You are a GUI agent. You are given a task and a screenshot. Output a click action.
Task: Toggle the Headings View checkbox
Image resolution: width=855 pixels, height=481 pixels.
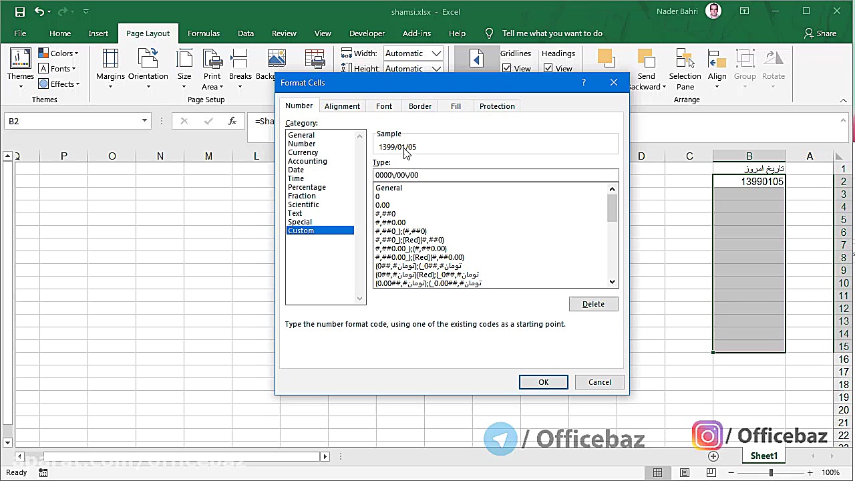coord(548,68)
